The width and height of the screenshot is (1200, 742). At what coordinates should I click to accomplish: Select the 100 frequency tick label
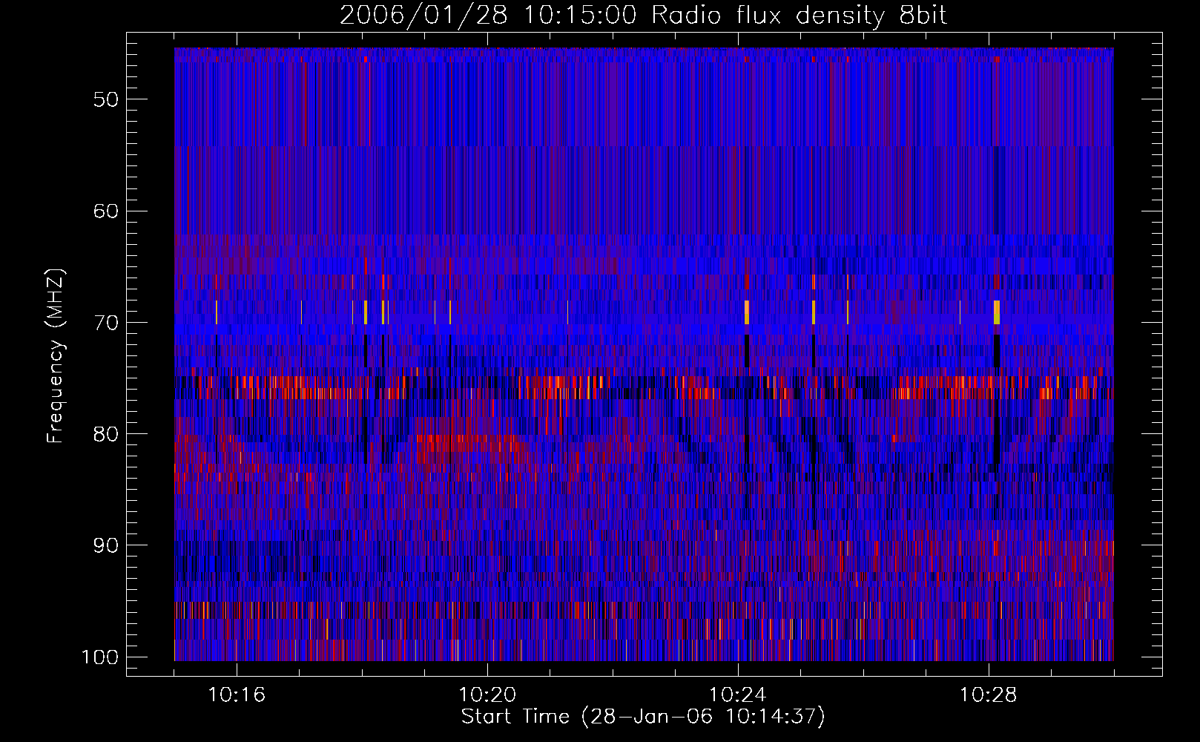click(99, 657)
